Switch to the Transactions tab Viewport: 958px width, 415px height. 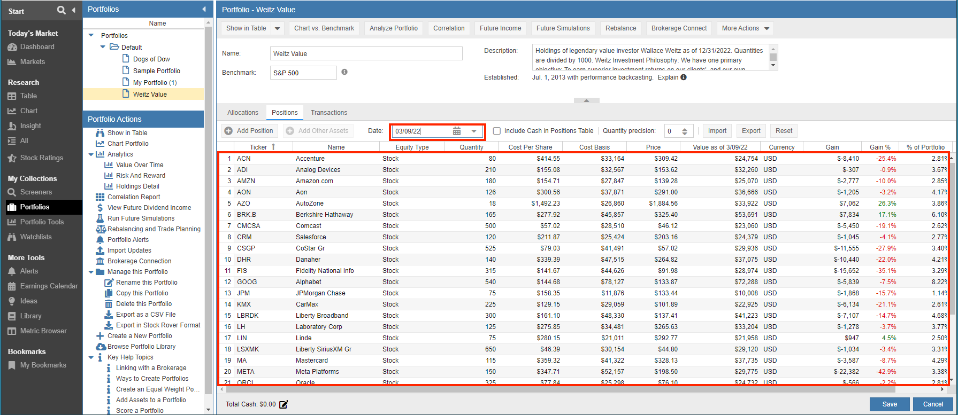(x=329, y=113)
